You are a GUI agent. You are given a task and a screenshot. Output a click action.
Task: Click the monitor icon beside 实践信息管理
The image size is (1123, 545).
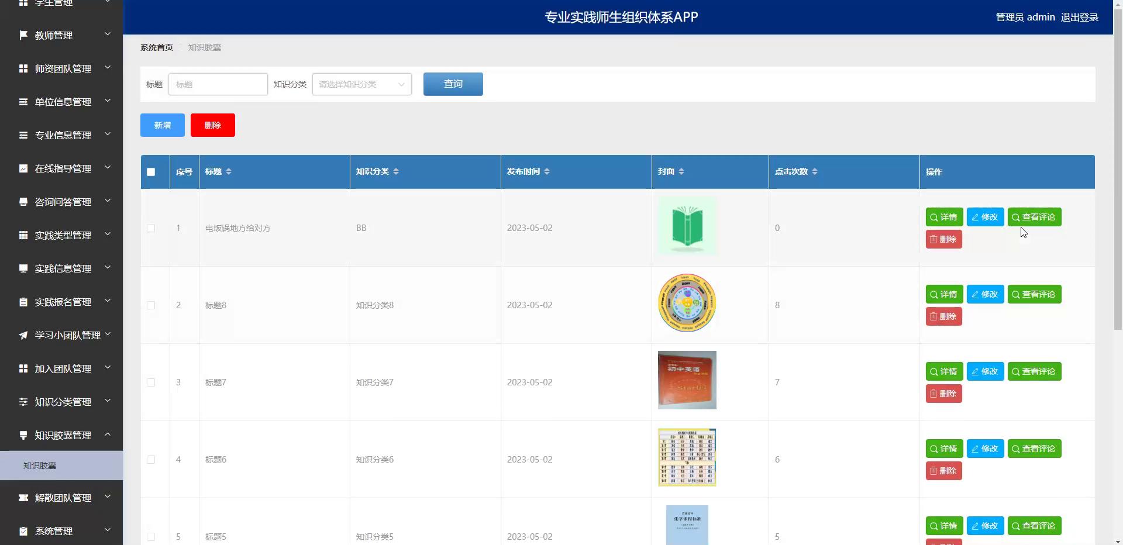(x=23, y=268)
